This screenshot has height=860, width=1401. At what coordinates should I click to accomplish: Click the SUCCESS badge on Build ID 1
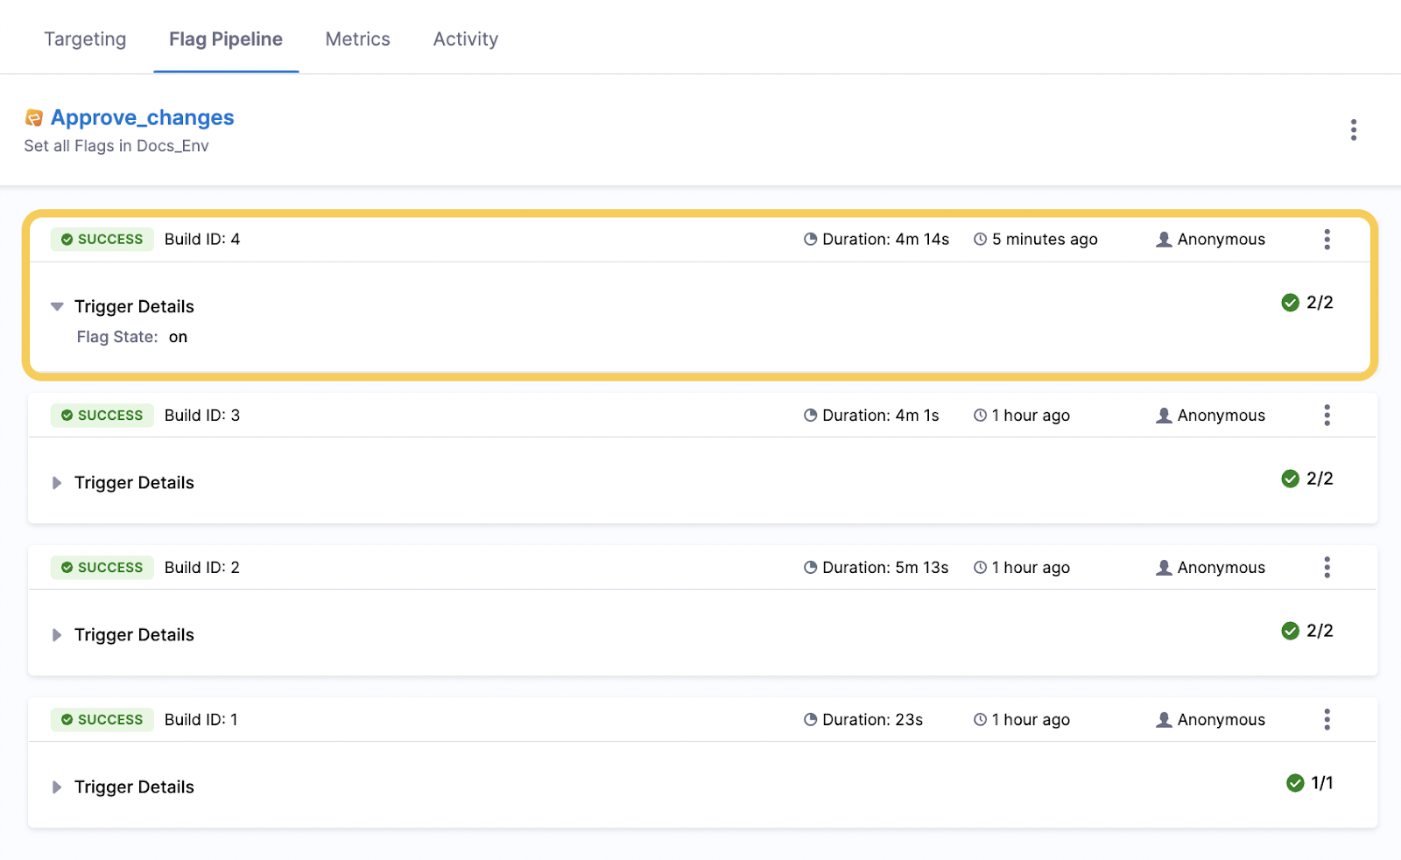click(x=102, y=719)
